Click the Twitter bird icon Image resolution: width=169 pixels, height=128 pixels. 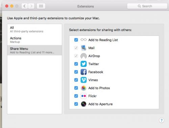pyautogui.click(x=83, y=64)
